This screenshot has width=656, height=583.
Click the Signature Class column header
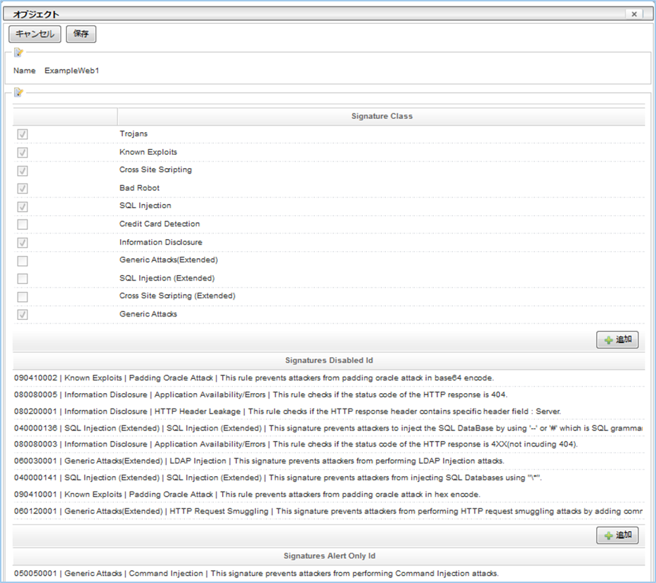[381, 116]
